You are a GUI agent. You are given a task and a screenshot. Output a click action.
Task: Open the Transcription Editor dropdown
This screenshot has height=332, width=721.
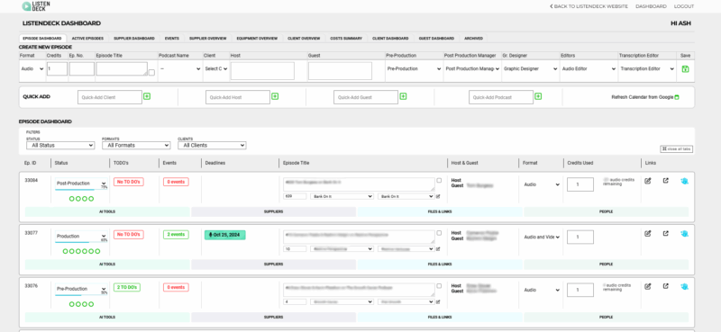[x=647, y=69]
